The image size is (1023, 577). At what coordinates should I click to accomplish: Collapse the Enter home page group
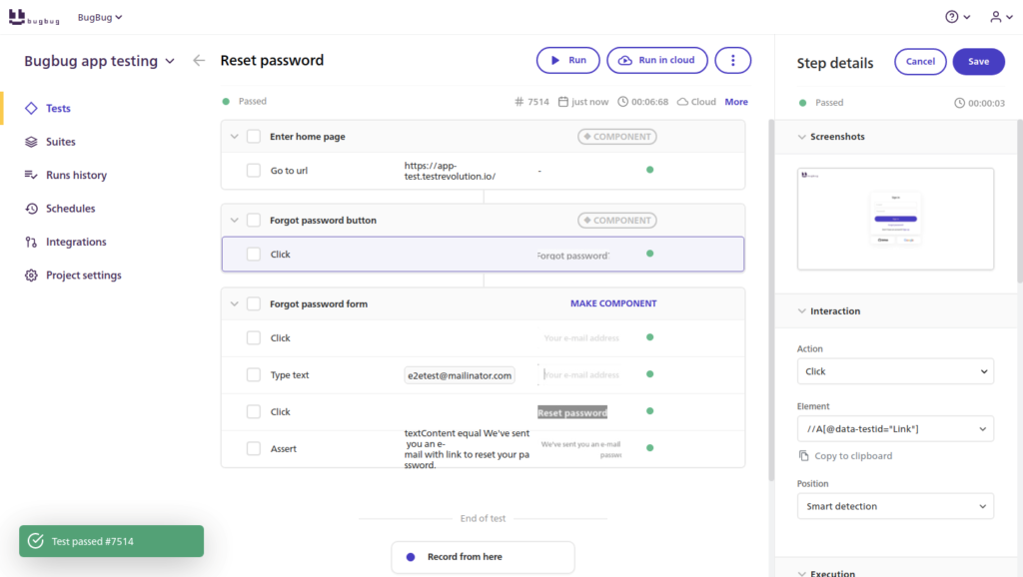click(237, 135)
